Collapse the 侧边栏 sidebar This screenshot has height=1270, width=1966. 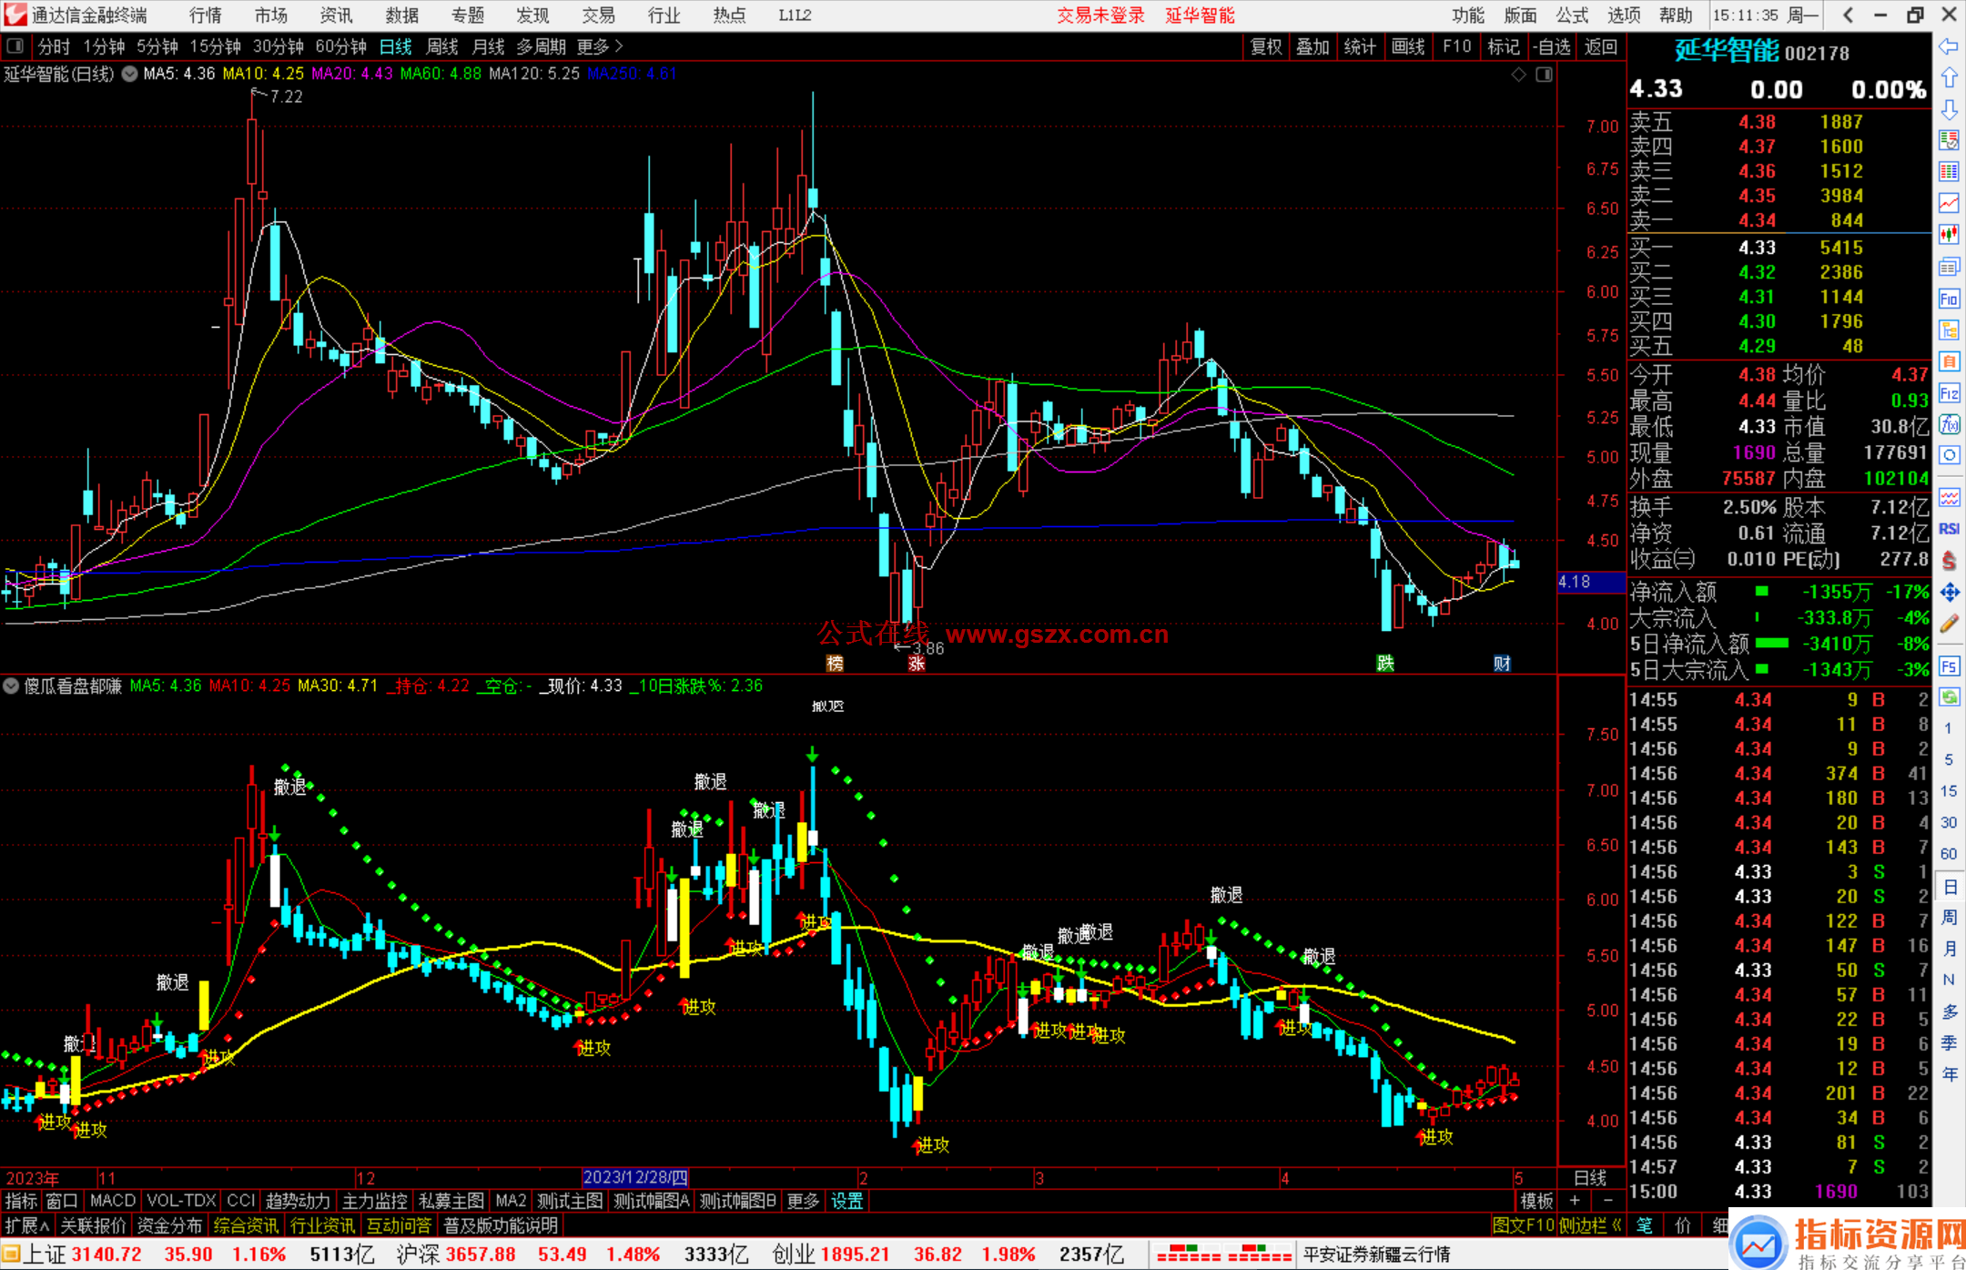coord(1589,1225)
